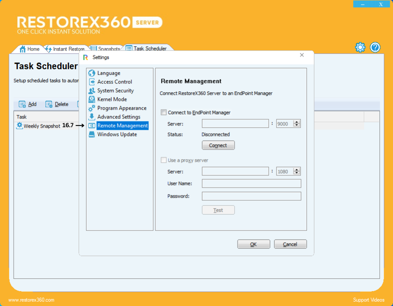This screenshot has height=306, width=393.
Task: Click the Disconnected status text
Action: [x=216, y=135]
